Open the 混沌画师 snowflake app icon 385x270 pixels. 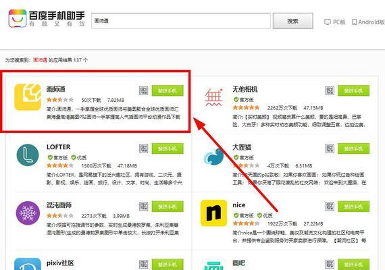[x=28, y=213]
